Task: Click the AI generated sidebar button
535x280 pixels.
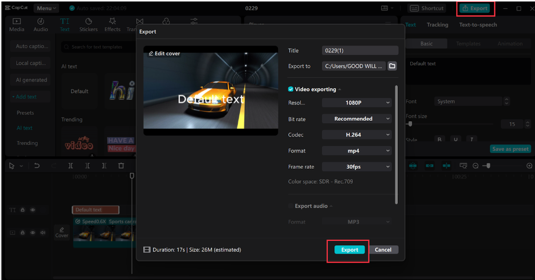Action: coord(30,80)
